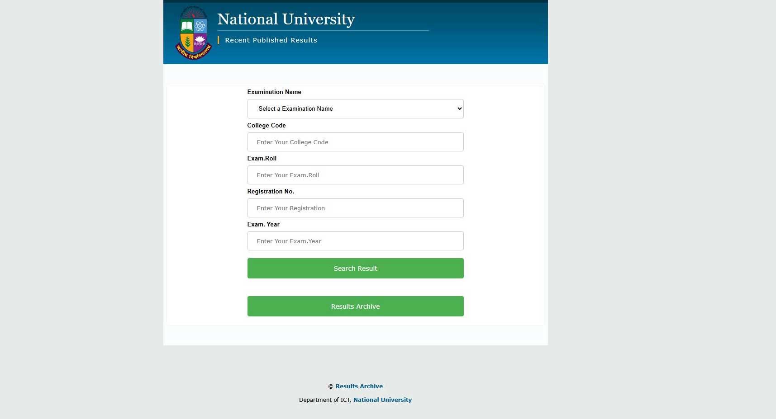
Task: Select the Registration No. input field
Action: pyautogui.click(x=355, y=208)
